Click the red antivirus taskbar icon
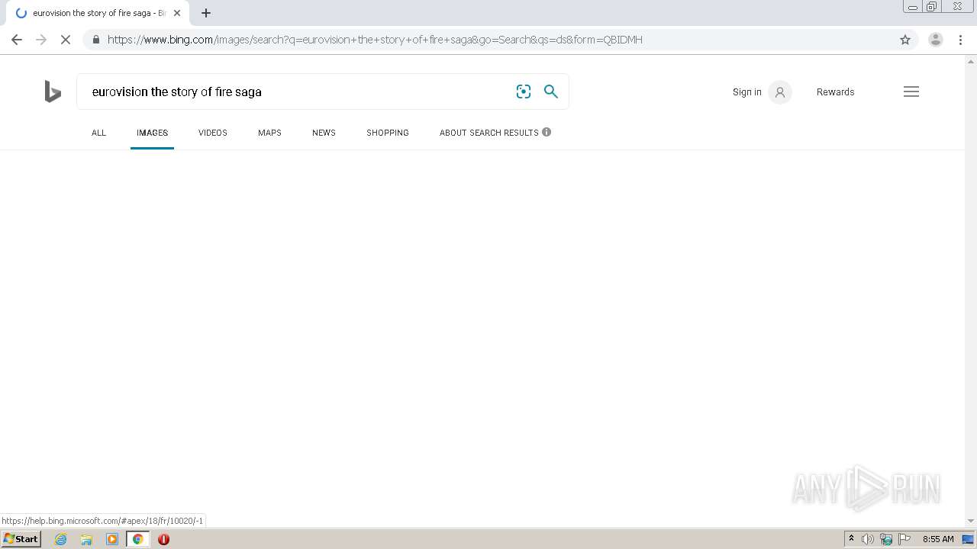The height and width of the screenshot is (549, 977). point(163,539)
